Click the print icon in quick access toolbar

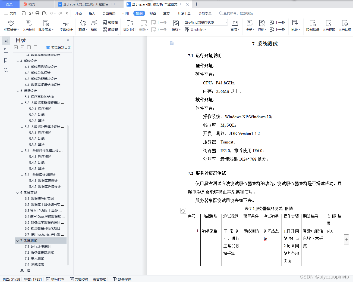click(37, 13)
